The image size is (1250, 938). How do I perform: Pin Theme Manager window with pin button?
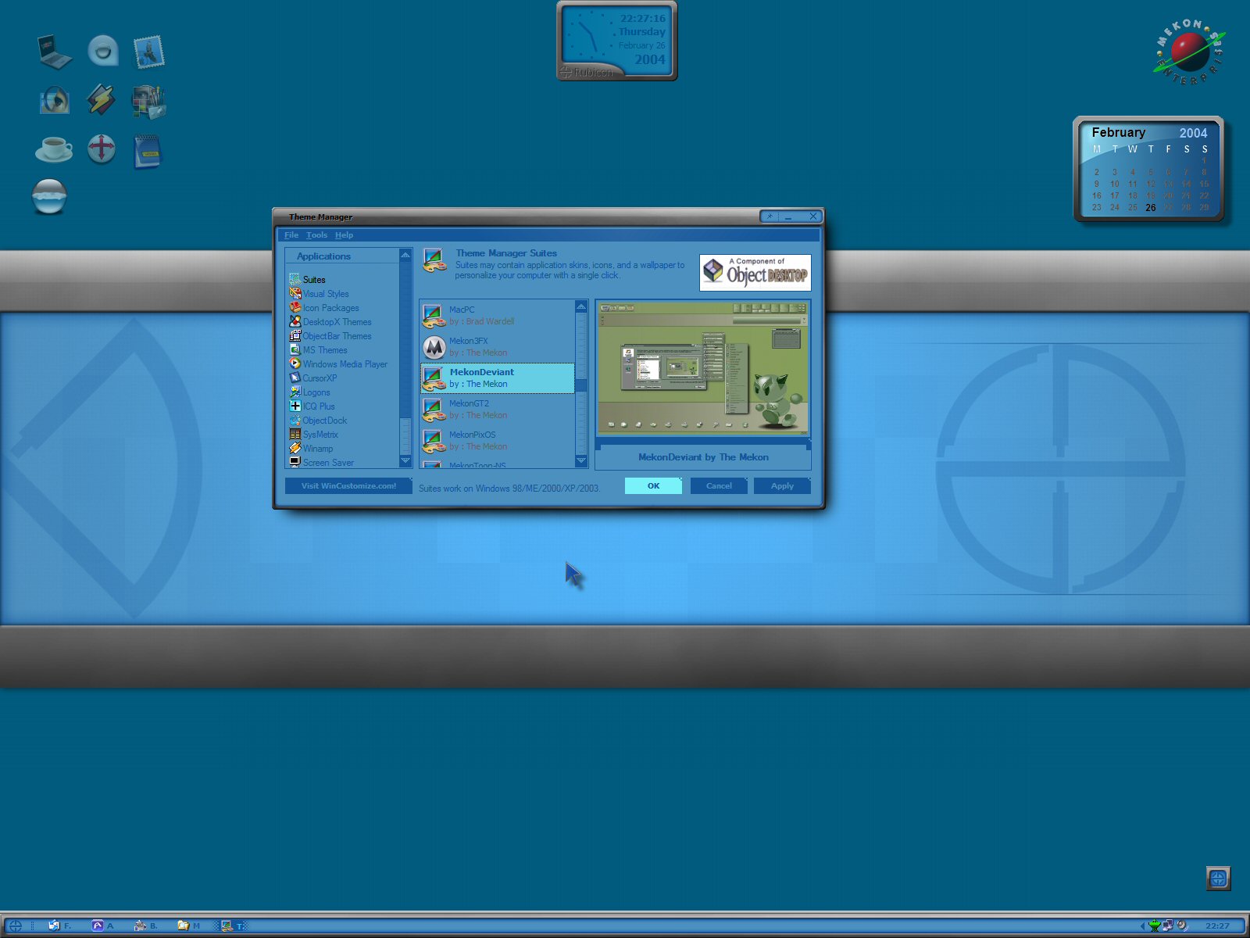770,217
